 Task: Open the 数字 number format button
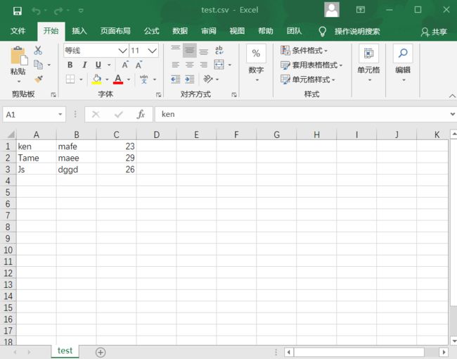tap(256, 63)
